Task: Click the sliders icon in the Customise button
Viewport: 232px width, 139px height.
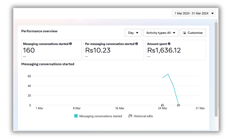Action: point(184,33)
